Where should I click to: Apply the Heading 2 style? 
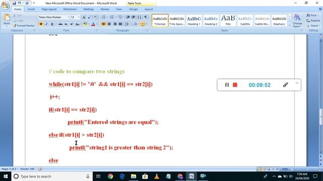tap(211, 21)
